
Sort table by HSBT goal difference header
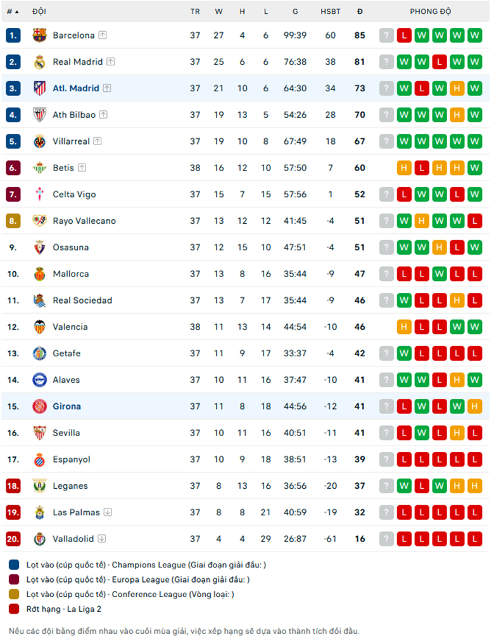(x=331, y=12)
